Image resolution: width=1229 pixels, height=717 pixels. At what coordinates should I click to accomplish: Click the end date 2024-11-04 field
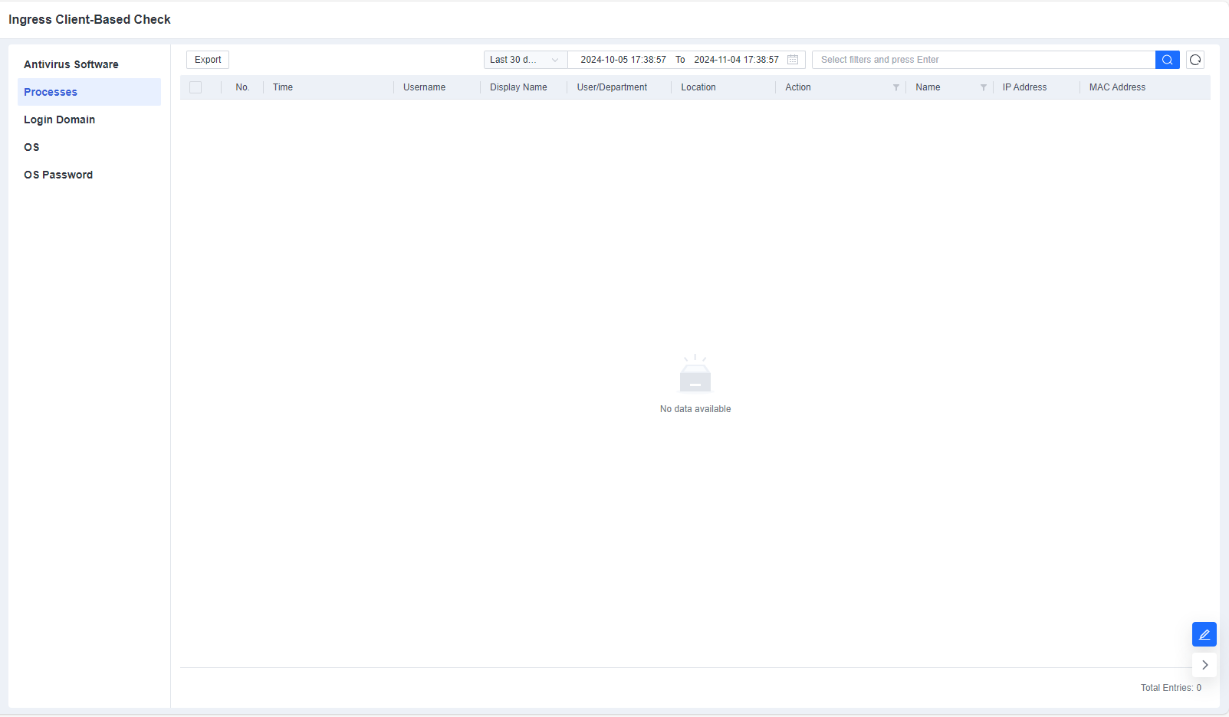coord(736,60)
